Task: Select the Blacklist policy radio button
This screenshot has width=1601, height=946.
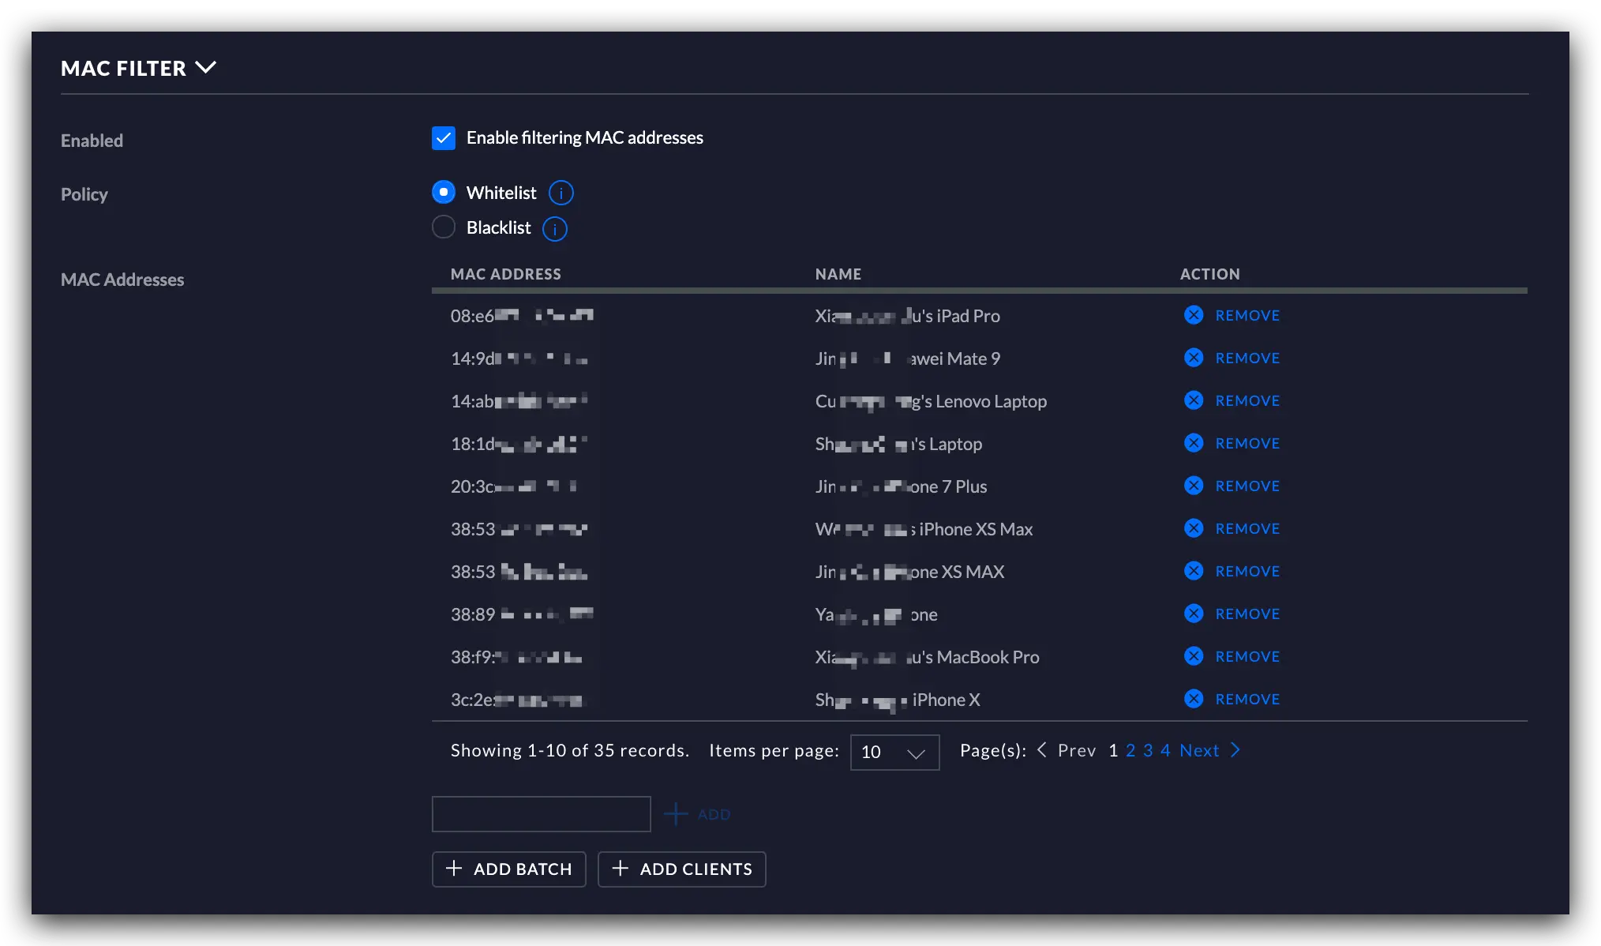Action: coord(444,227)
